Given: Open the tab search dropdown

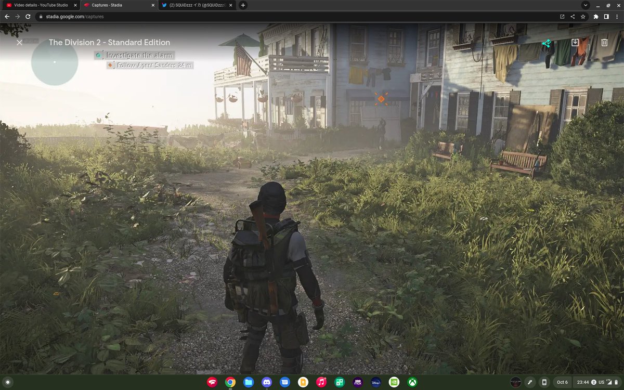Looking at the screenshot, I should click(x=586, y=5).
